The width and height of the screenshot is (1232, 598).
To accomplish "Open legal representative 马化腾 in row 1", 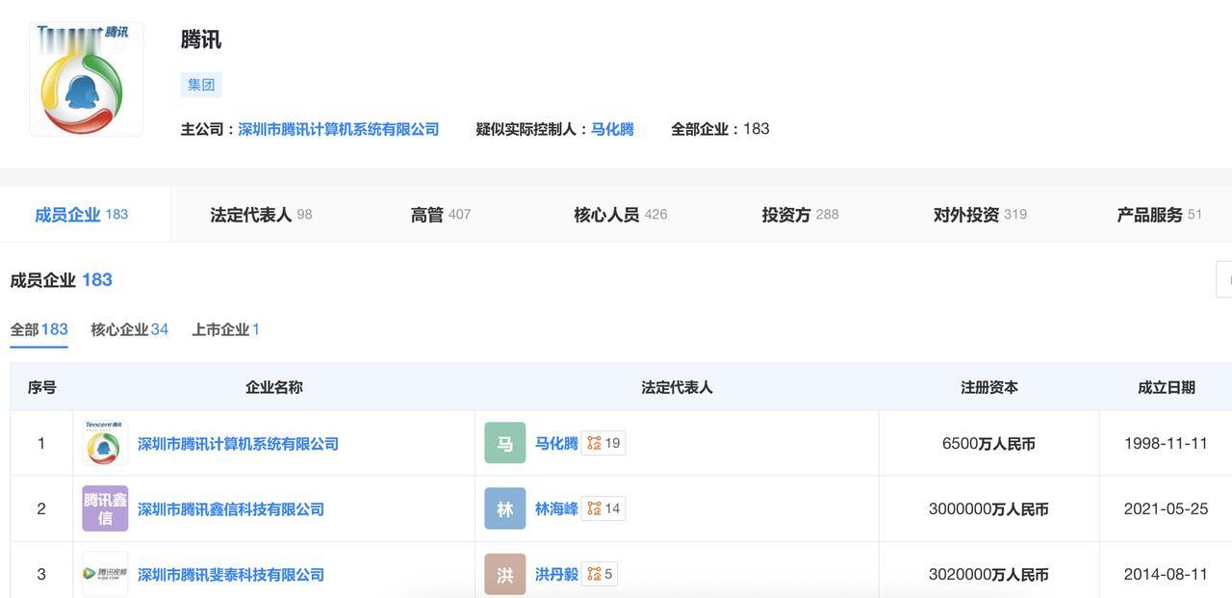I will point(556,444).
